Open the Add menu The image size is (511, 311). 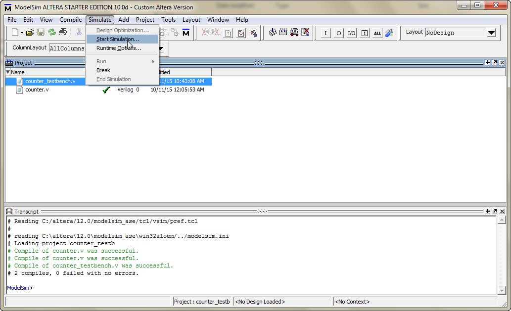coord(124,20)
